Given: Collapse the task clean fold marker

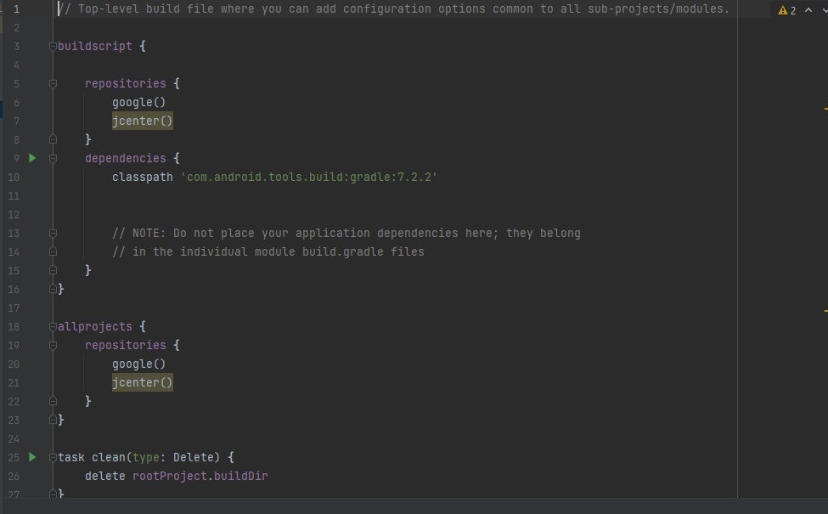Looking at the screenshot, I should tap(53, 457).
